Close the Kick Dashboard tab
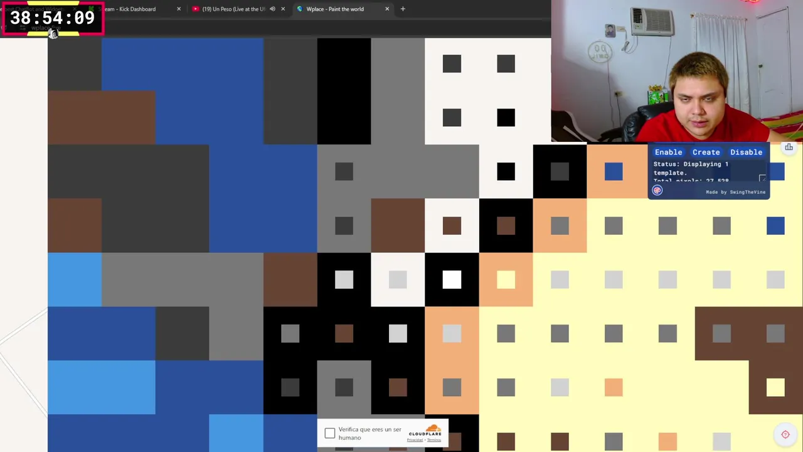Screen dimensions: 803x452 pyautogui.click(x=179, y=9)
